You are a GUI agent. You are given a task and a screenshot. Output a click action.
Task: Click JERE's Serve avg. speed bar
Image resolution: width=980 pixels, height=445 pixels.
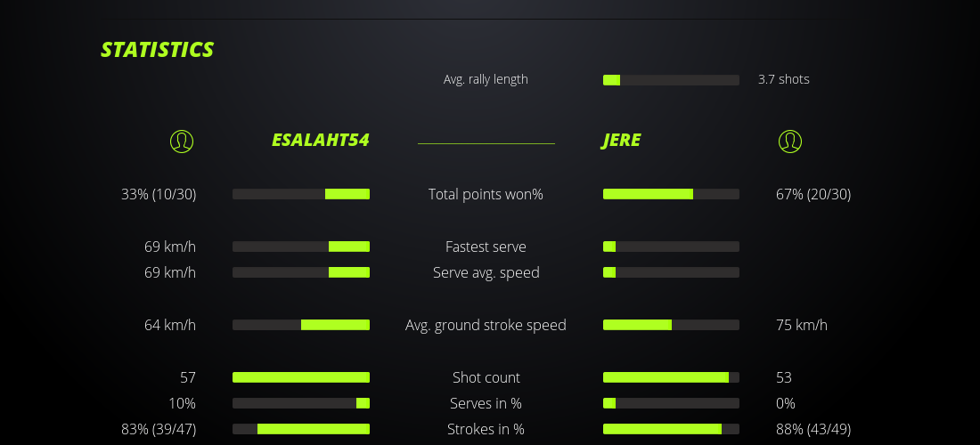tap(671, 272)
